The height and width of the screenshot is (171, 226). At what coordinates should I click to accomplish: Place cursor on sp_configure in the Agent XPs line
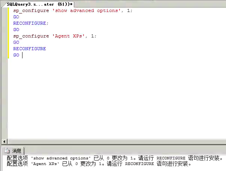click(31, 36)
